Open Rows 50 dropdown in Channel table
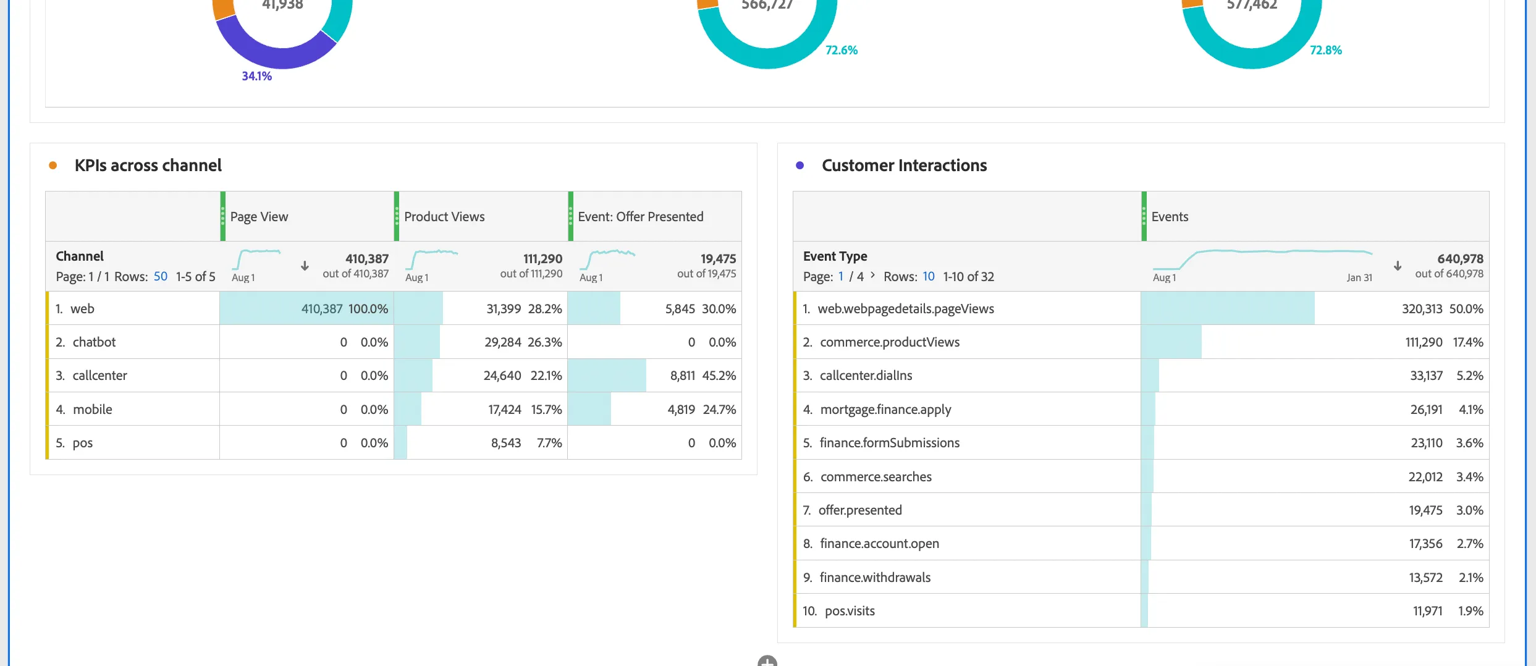1536x666 pixels. [161, 276]
